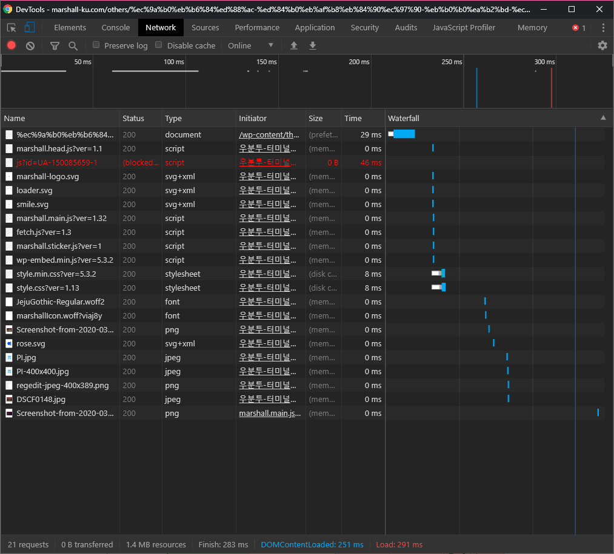This screenshot has width=614, height=554.
Task: Click the inspect element picker icon
Action: click(12, 27)
